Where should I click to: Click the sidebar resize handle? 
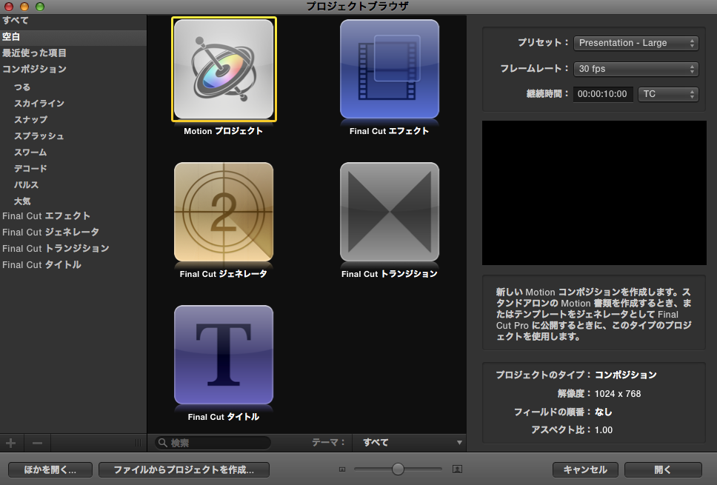pos(138,443)
